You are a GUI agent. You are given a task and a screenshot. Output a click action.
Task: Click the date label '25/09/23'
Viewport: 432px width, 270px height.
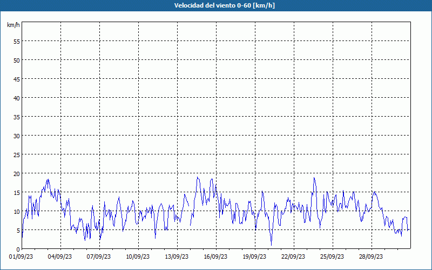[332, 257]
